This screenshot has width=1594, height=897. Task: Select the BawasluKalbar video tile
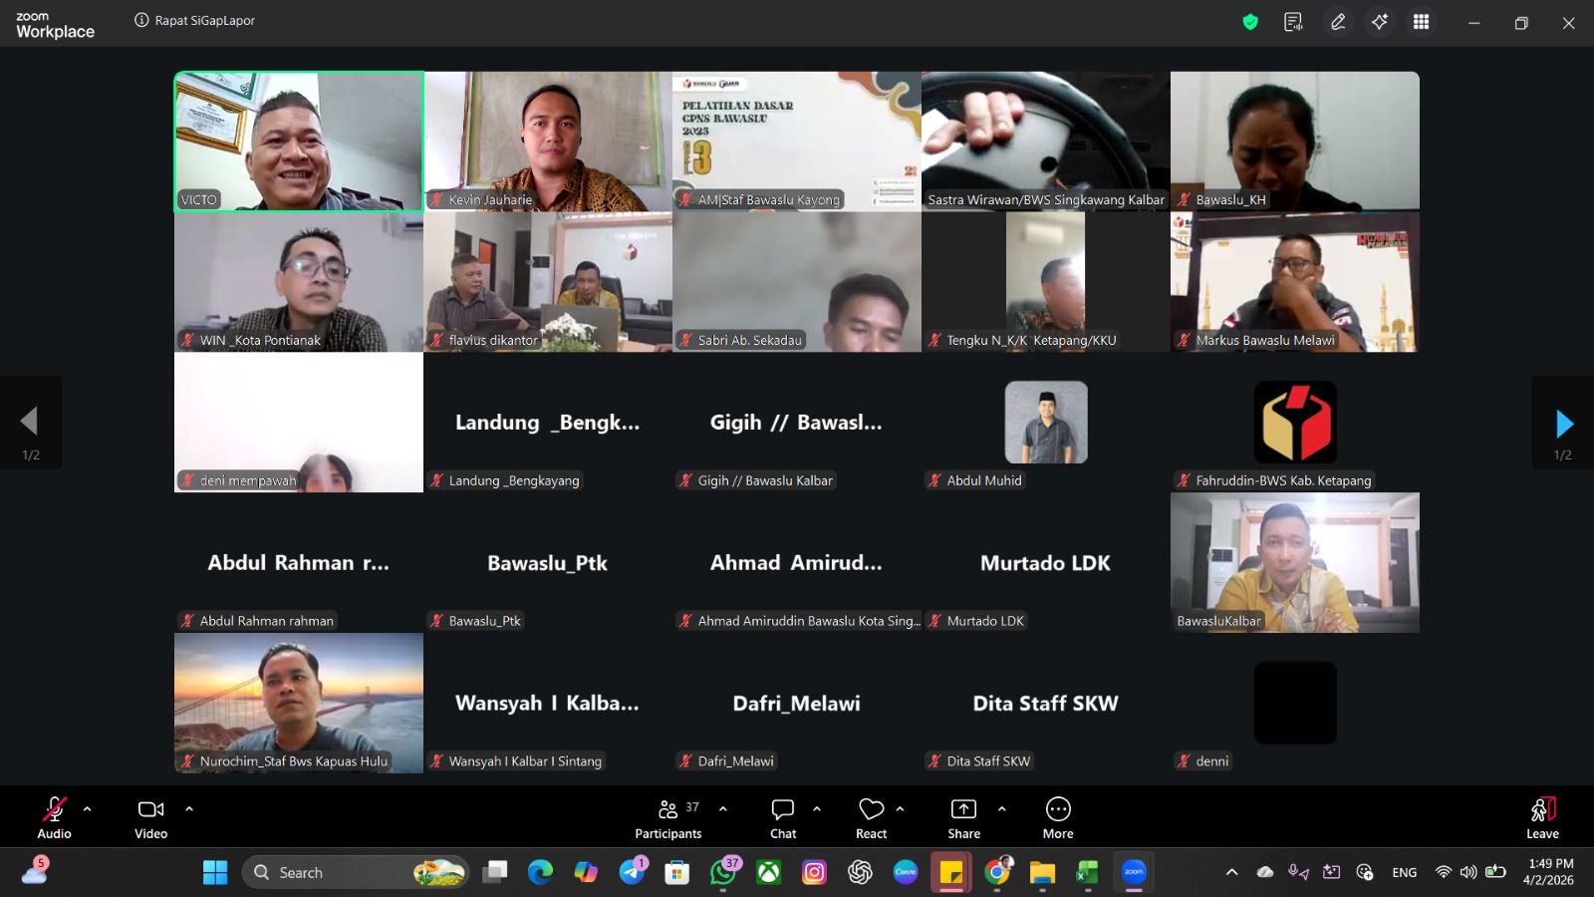pos(1294,562)
